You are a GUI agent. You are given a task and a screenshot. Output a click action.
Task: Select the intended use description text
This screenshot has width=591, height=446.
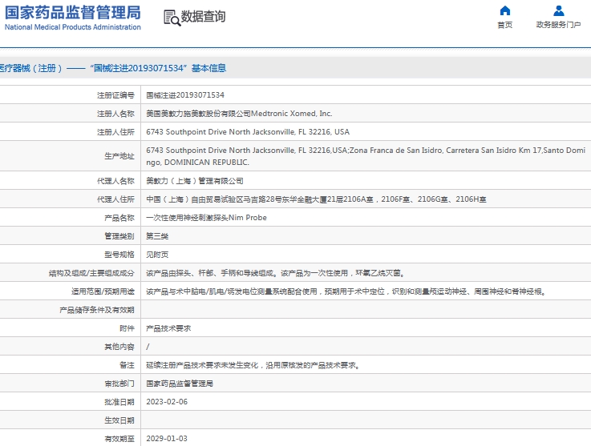click(x=346, y=291)
